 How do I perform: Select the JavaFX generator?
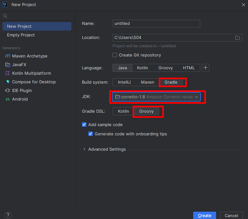click(37, 64)
